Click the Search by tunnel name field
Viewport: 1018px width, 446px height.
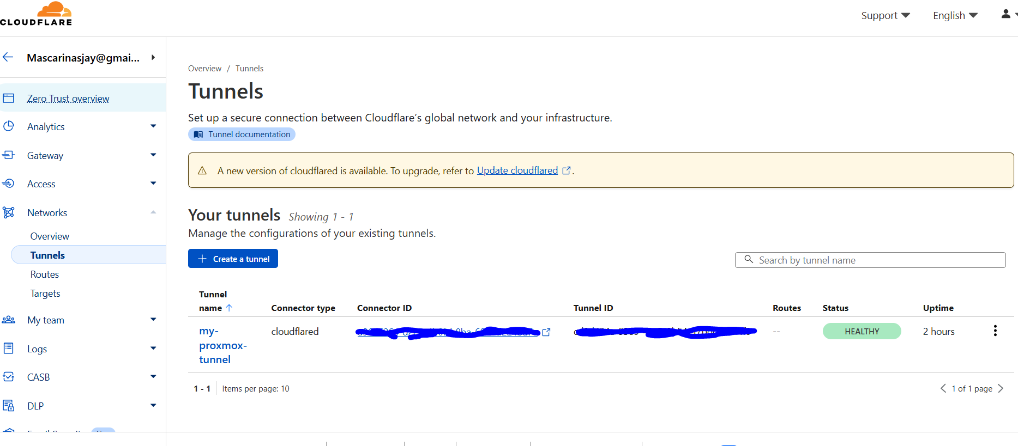pos(870,260)
